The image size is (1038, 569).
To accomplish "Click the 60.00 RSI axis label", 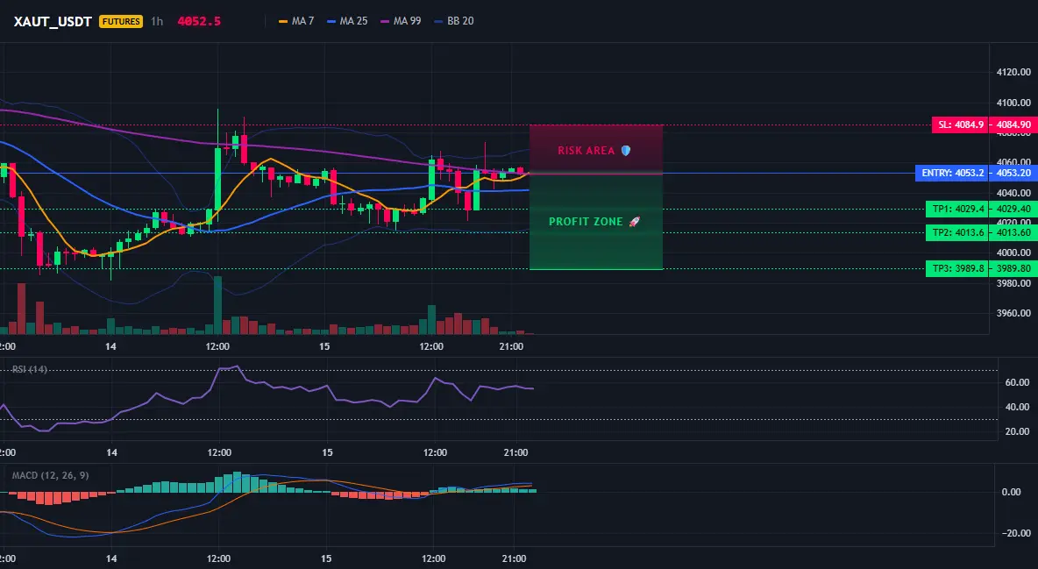I will tap(1018, 382).
